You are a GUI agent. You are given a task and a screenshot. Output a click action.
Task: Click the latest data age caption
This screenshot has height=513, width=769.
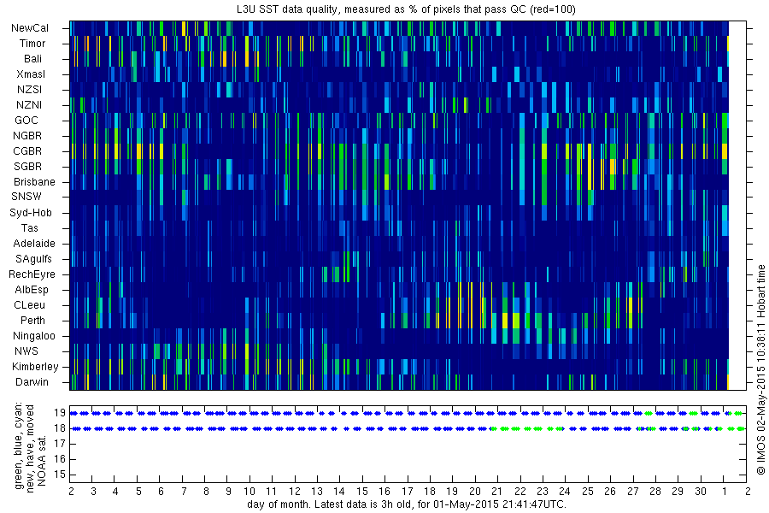point(407,504)
